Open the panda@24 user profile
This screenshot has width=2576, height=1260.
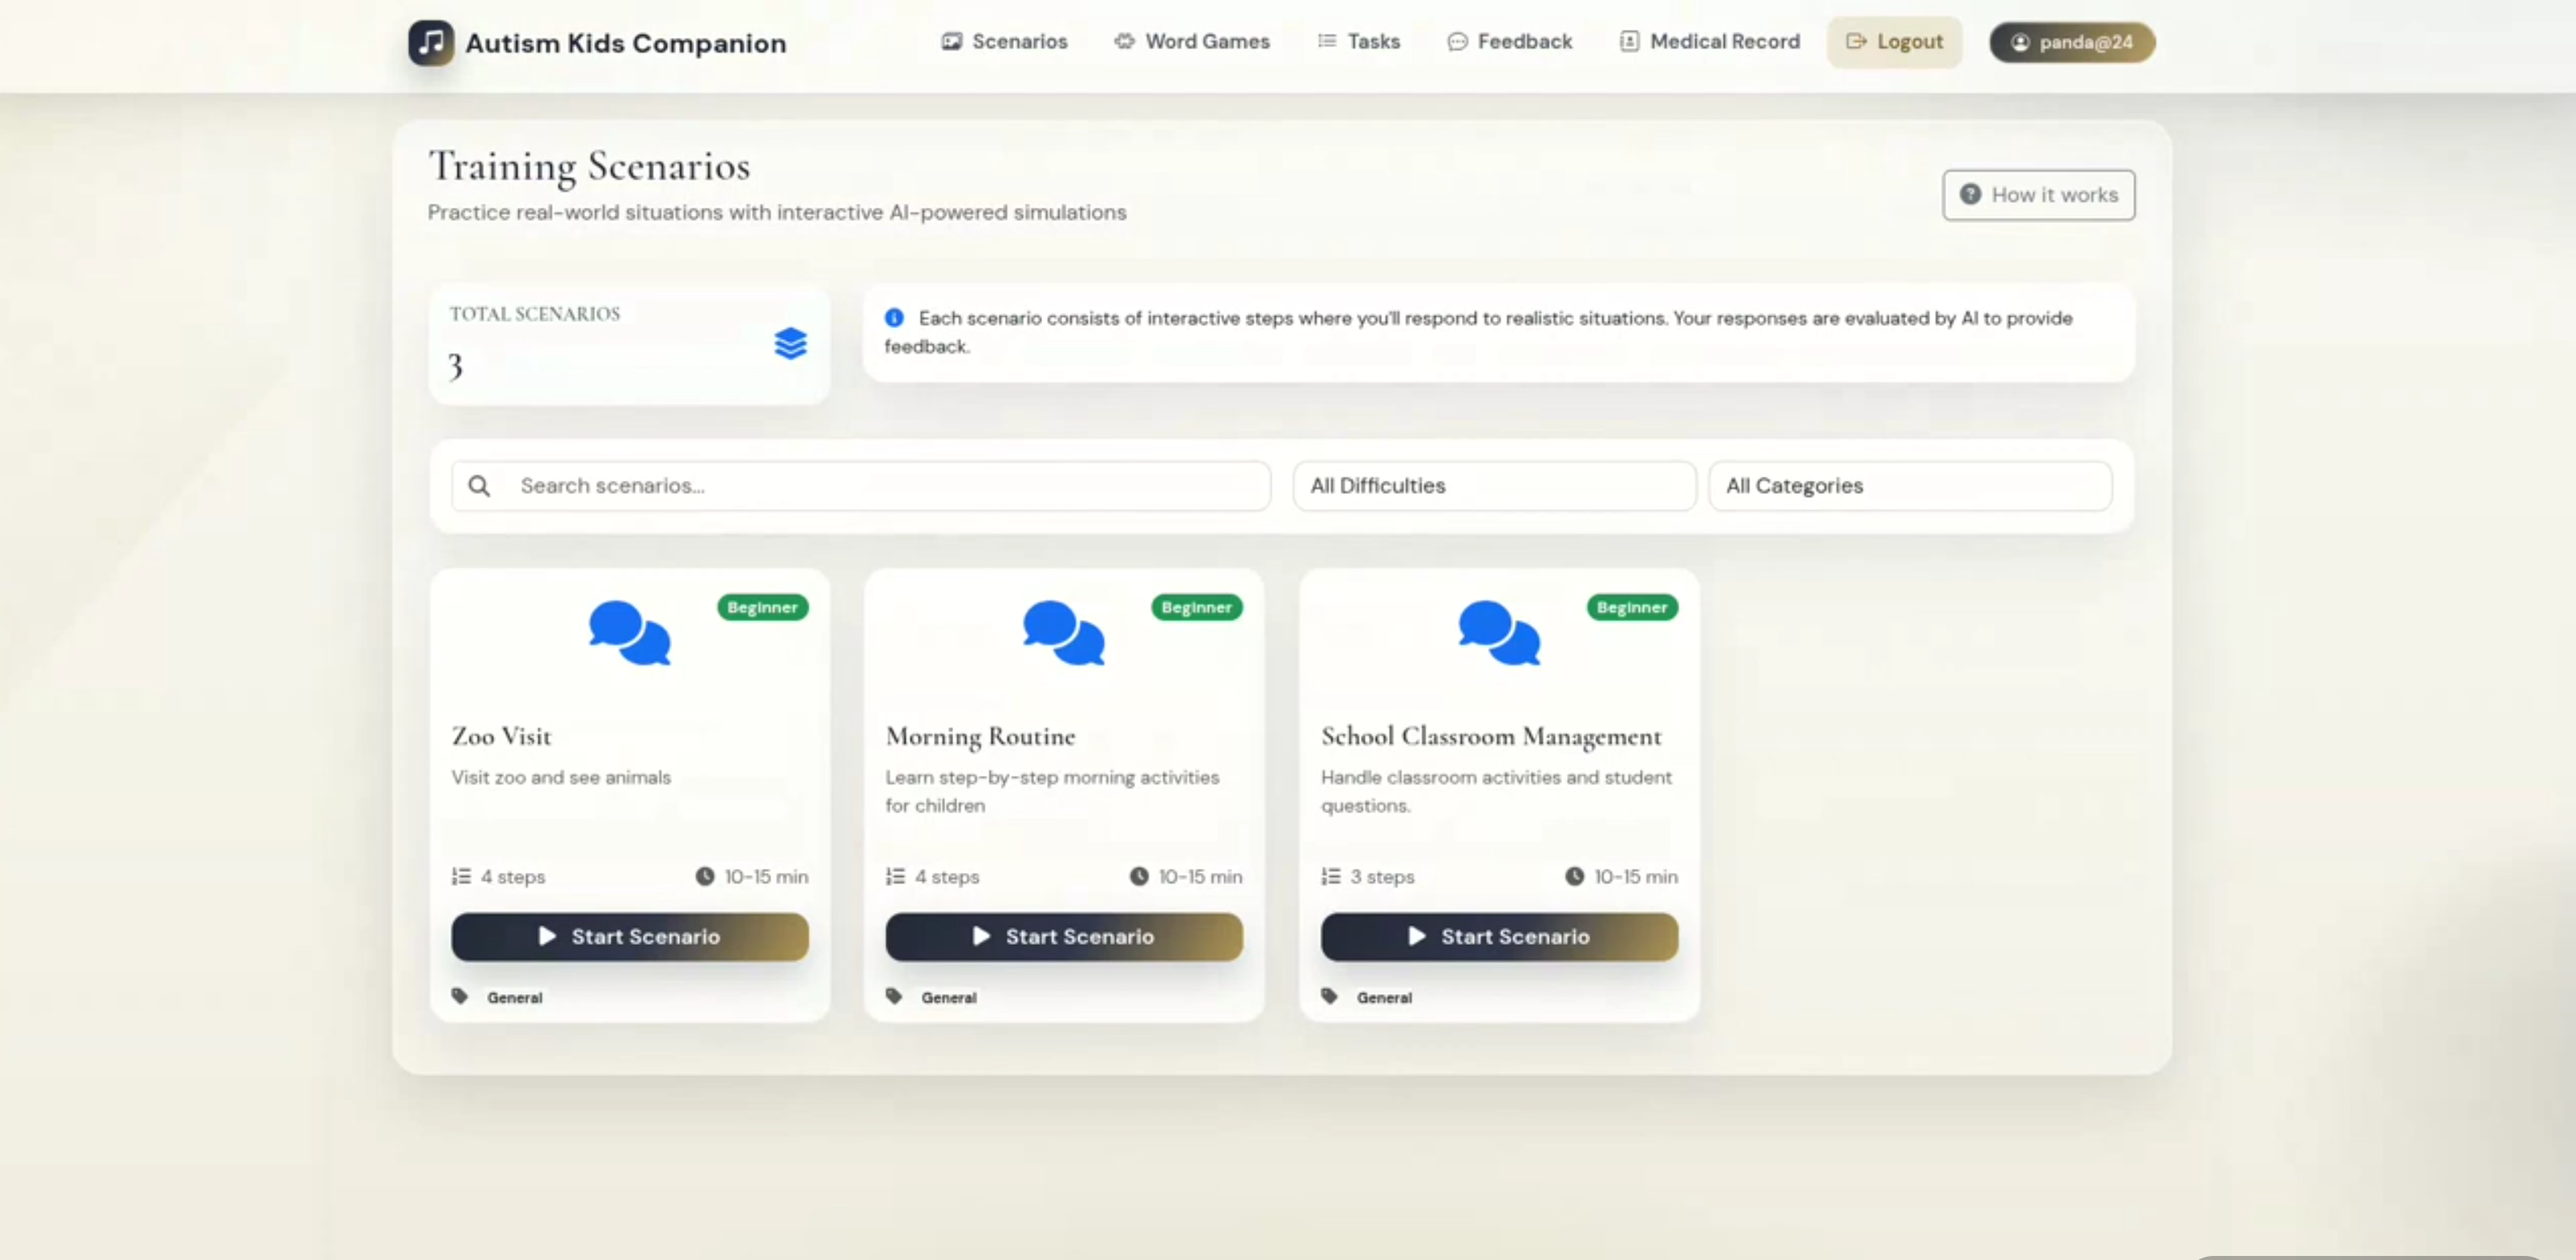2072,42
